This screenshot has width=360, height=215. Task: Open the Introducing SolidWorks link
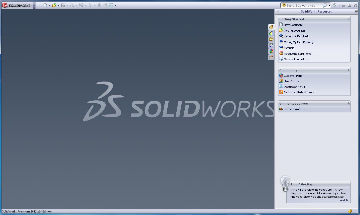[x=298, y=54]
